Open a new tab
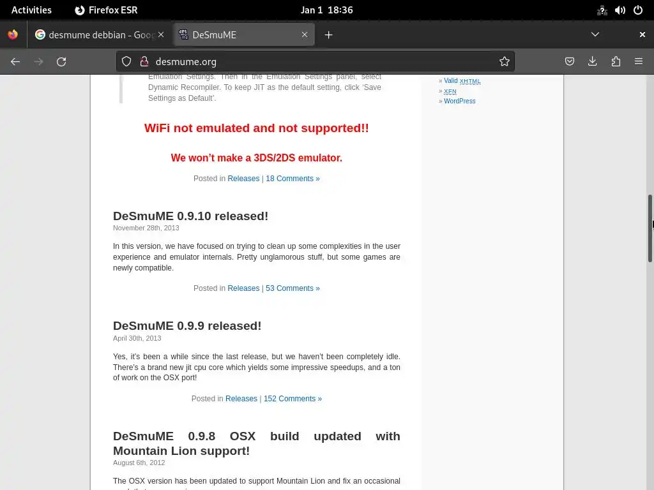The width and height of the screenshot is (654, 490). (x=329, y=35)
